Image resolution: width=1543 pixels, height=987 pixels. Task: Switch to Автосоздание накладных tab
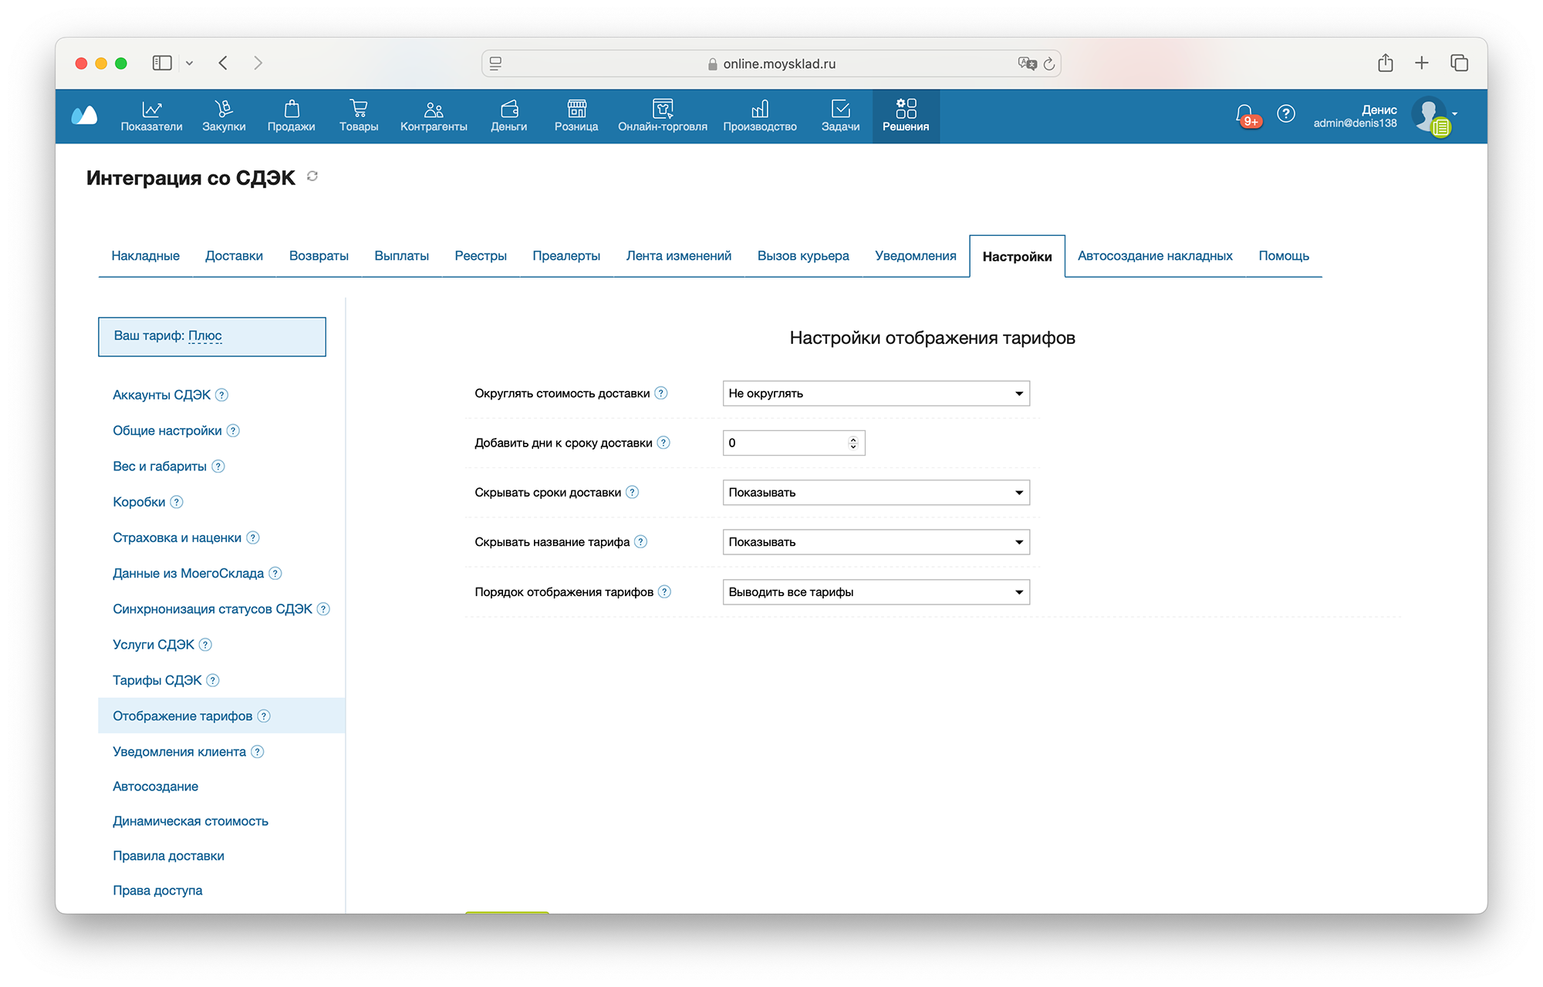[x=1154, y=256]
